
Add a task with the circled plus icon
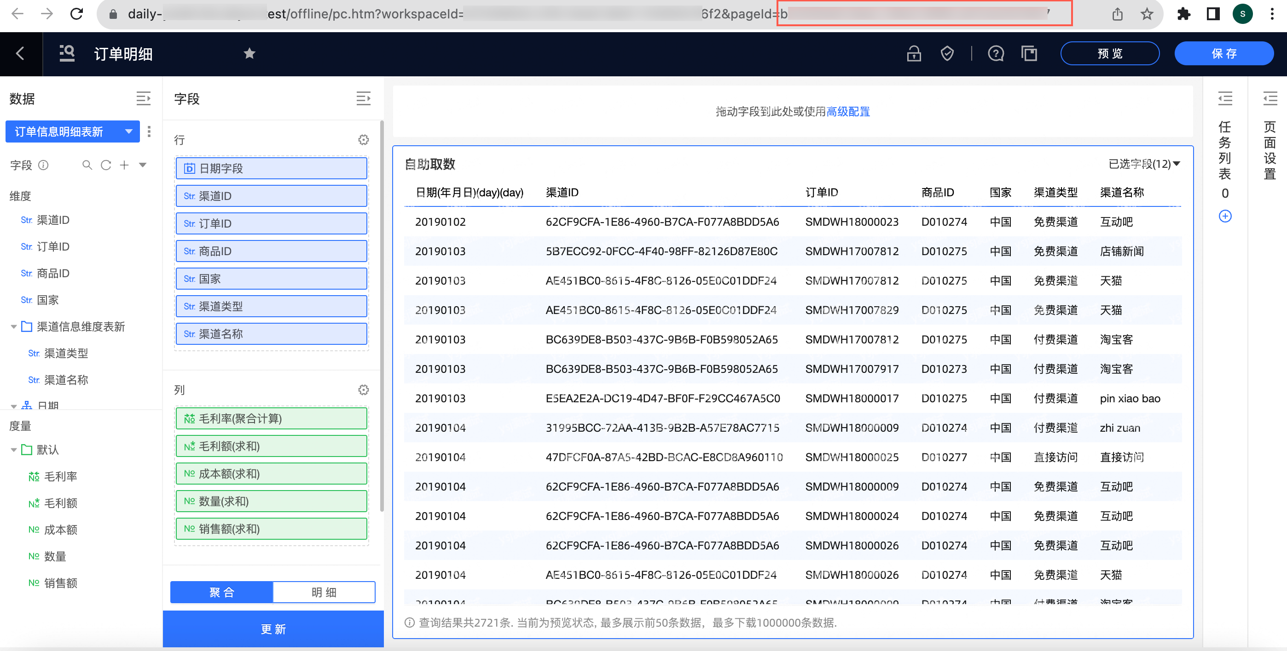click(1224, 216)
